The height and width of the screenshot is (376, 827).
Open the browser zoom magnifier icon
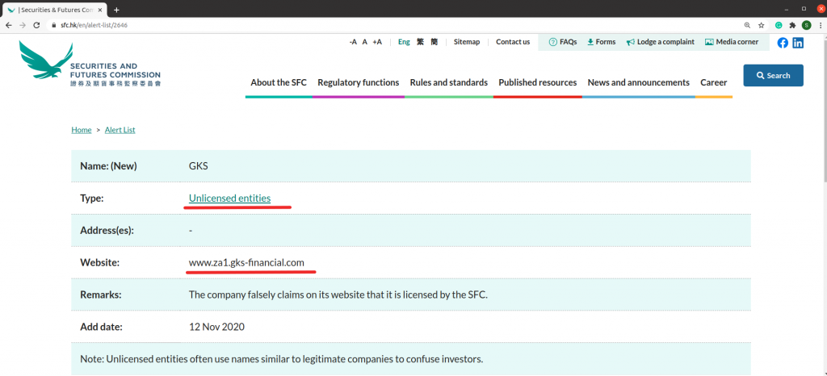coord(747,25)
